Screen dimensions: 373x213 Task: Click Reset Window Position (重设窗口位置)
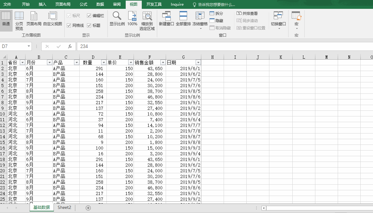point(251,28)
